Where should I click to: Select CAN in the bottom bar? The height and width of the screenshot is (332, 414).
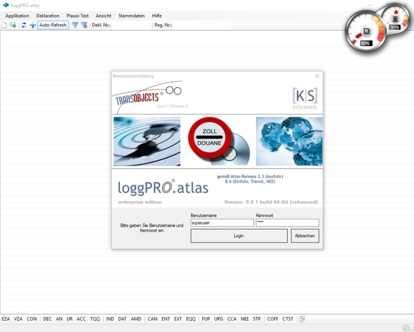point(153,319)
